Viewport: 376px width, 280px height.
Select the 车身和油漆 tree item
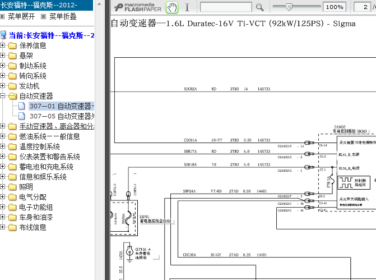(x=36, y=217)
